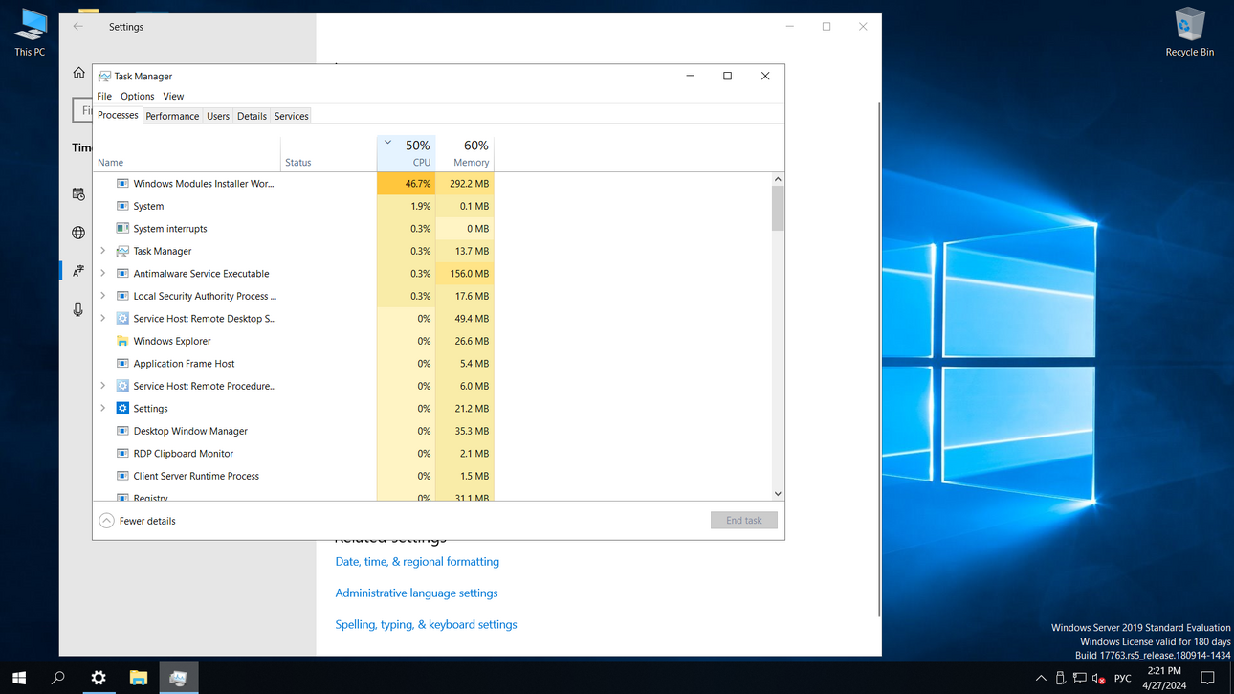The height and width of the screenshot is (694, 1234).
Task: Select the 46.7% CPU cell
Action: click(407, 183)
